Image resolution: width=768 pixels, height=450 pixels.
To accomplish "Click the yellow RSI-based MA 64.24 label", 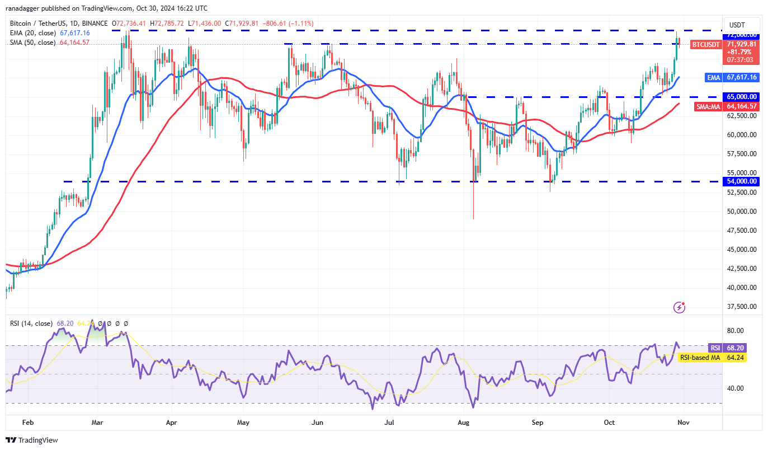I will point(712,357).
